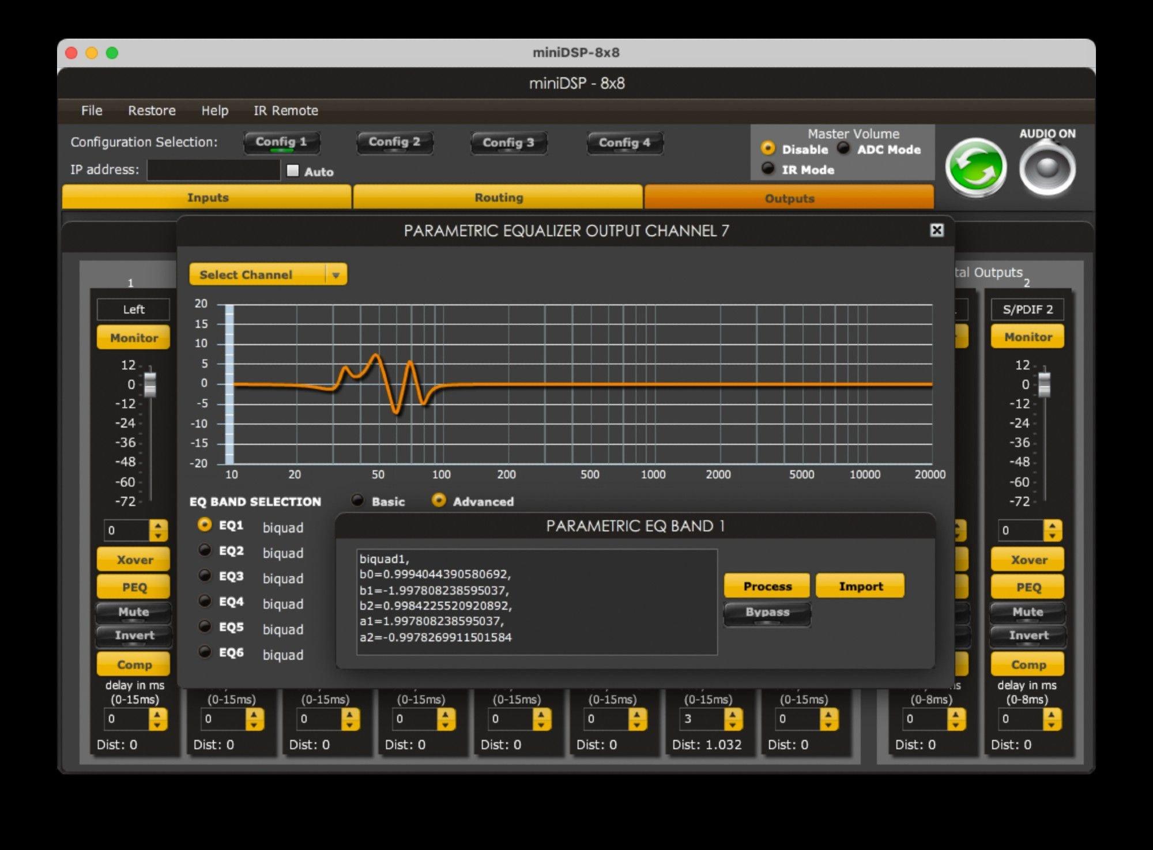Click the S/PDIF 2 gain stepper arrows

pyautogui.click(x=1053, y=530)
